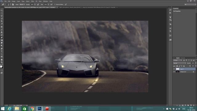Toggle pressure for opacity in options bar
197x111 pixels.
click(x=38, y=4)
